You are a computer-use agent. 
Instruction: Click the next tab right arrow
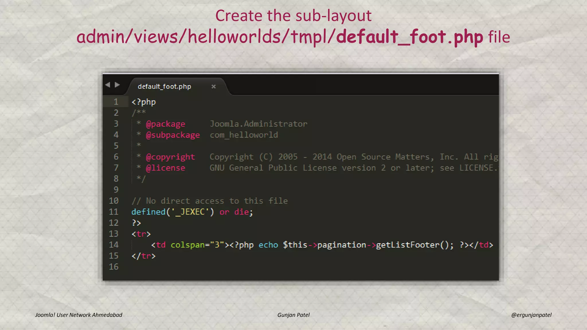coord(117,85)
